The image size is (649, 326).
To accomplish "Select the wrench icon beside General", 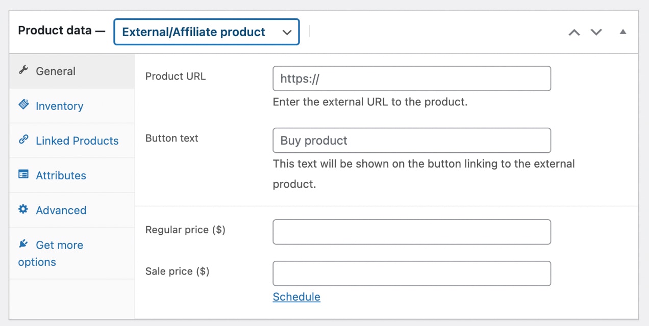I will click(x=23, y=71).
